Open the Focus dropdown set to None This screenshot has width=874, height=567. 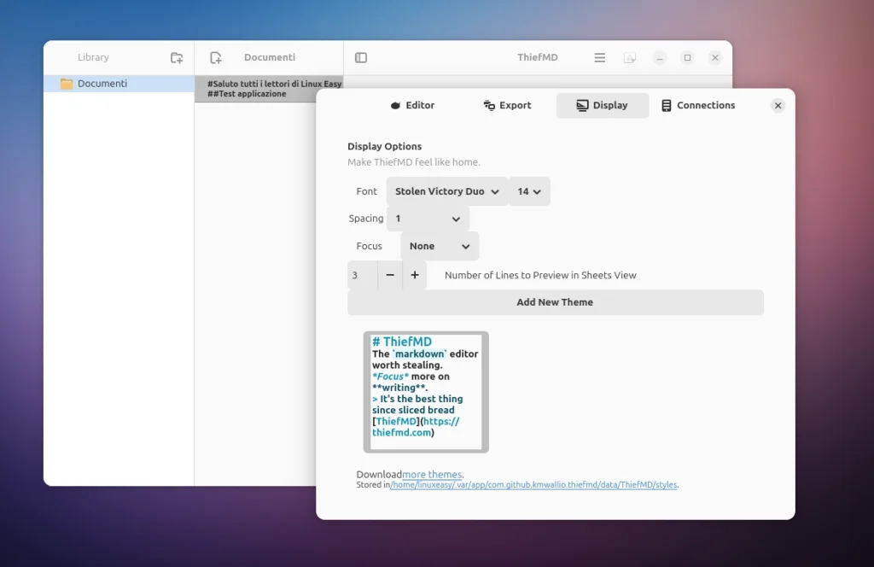pos(440,246)
